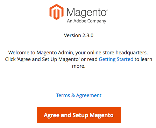Click the Magento wordmark text
The image size is (156, 128).
point(86,12)
